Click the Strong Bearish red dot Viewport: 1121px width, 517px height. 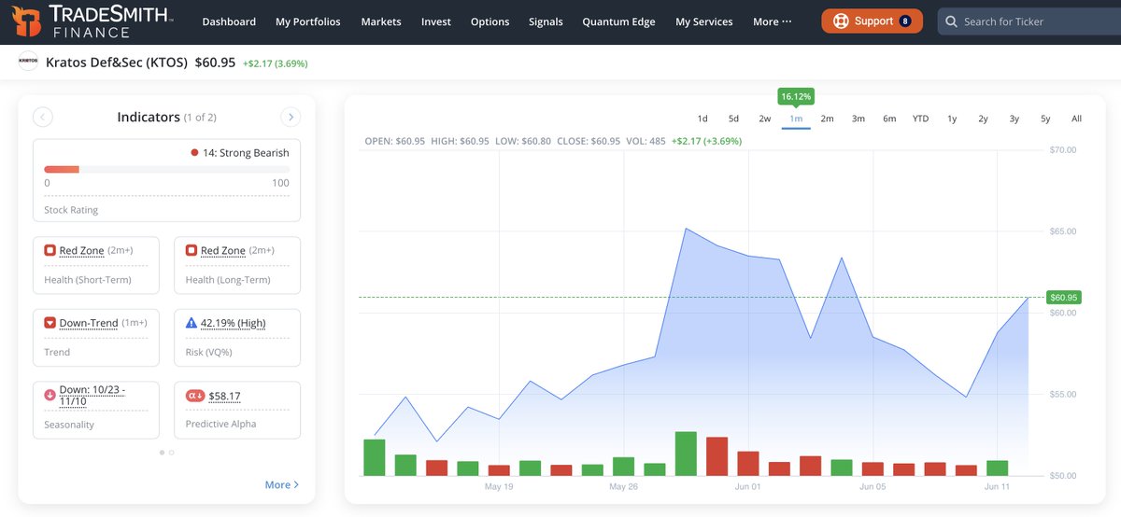point(194,153)
